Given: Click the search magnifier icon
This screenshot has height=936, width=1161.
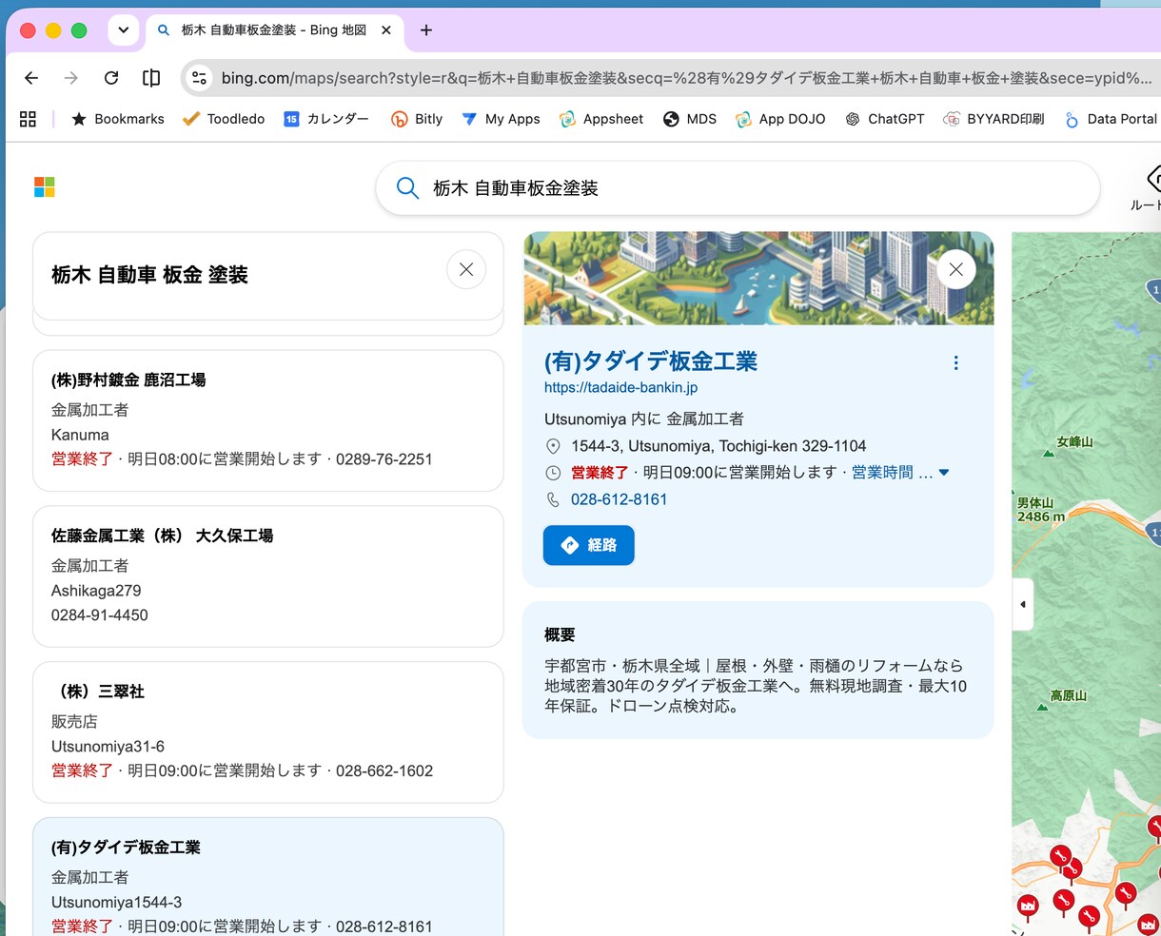Looking at the screenshot, I should tap(407, 188).
